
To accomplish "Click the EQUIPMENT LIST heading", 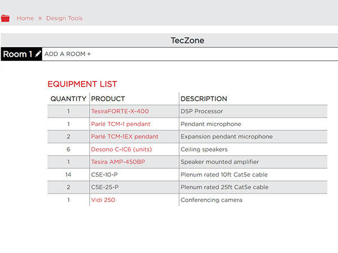I will tap(82, 84).
